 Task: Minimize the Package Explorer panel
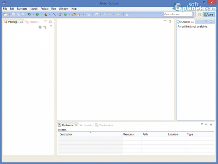point(45,21)
